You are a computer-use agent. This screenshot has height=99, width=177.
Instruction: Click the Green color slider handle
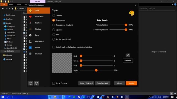click(x=81, y=61)
